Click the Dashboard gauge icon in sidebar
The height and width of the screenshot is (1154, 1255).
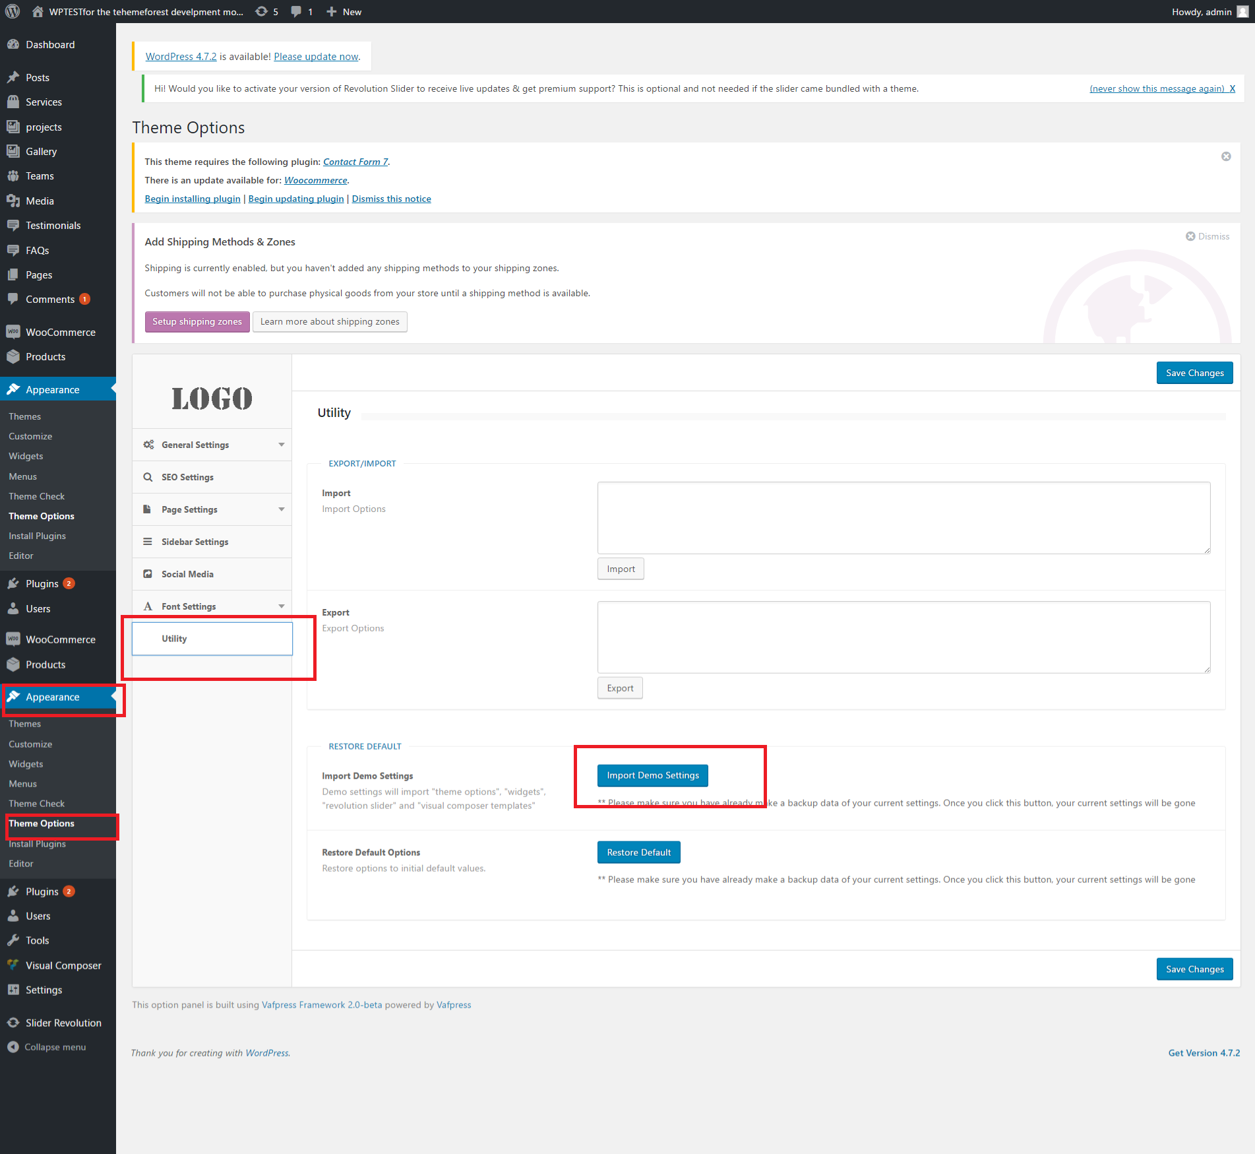[13, 44]
